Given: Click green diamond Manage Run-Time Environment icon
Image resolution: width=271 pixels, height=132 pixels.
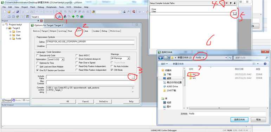Looking at the screenshot, I should click(x=73, y=16).
